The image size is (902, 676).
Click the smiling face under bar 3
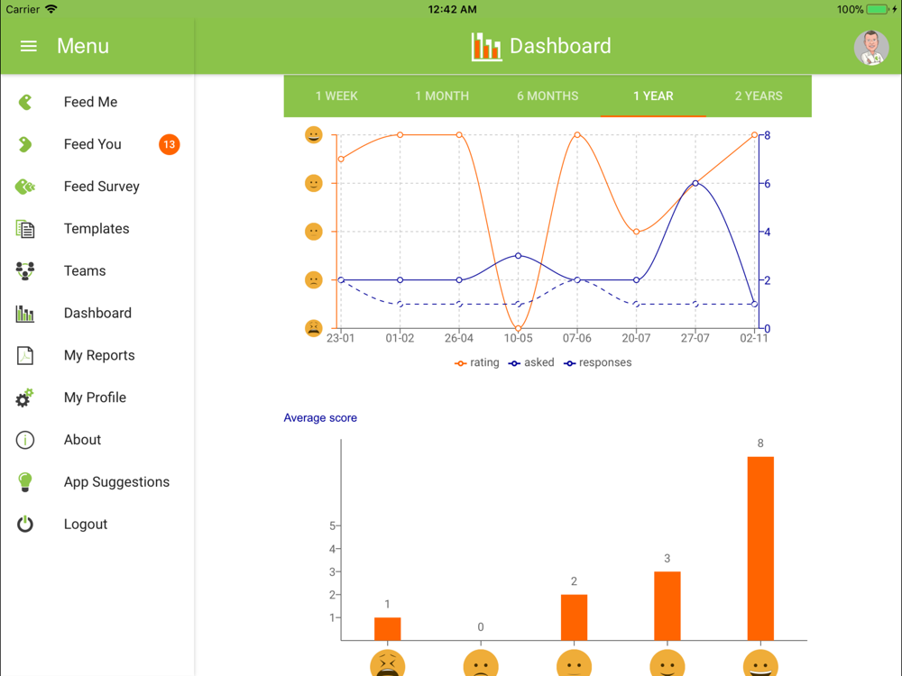tap(667, 663)
